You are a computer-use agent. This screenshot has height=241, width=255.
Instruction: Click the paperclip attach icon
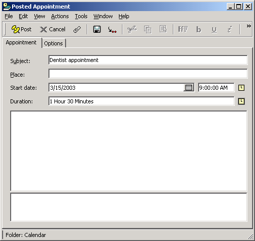77,30
